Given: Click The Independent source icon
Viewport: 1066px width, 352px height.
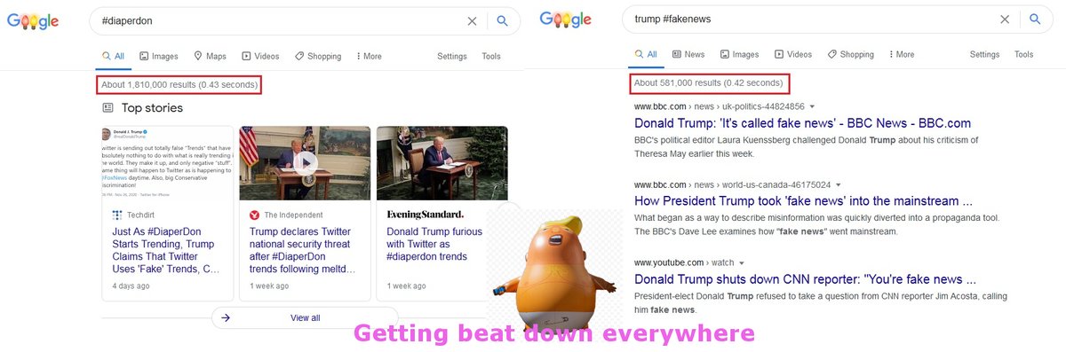Looking at the screenshot, I should coord(255,215).
